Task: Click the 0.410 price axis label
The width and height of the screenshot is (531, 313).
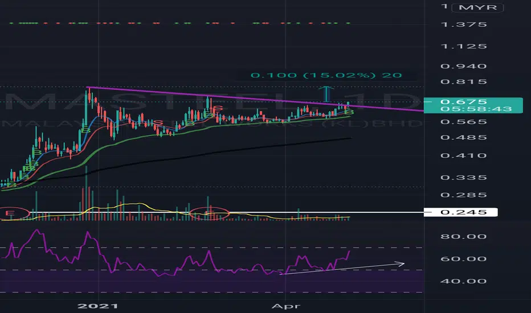Action: coord(464,155)
